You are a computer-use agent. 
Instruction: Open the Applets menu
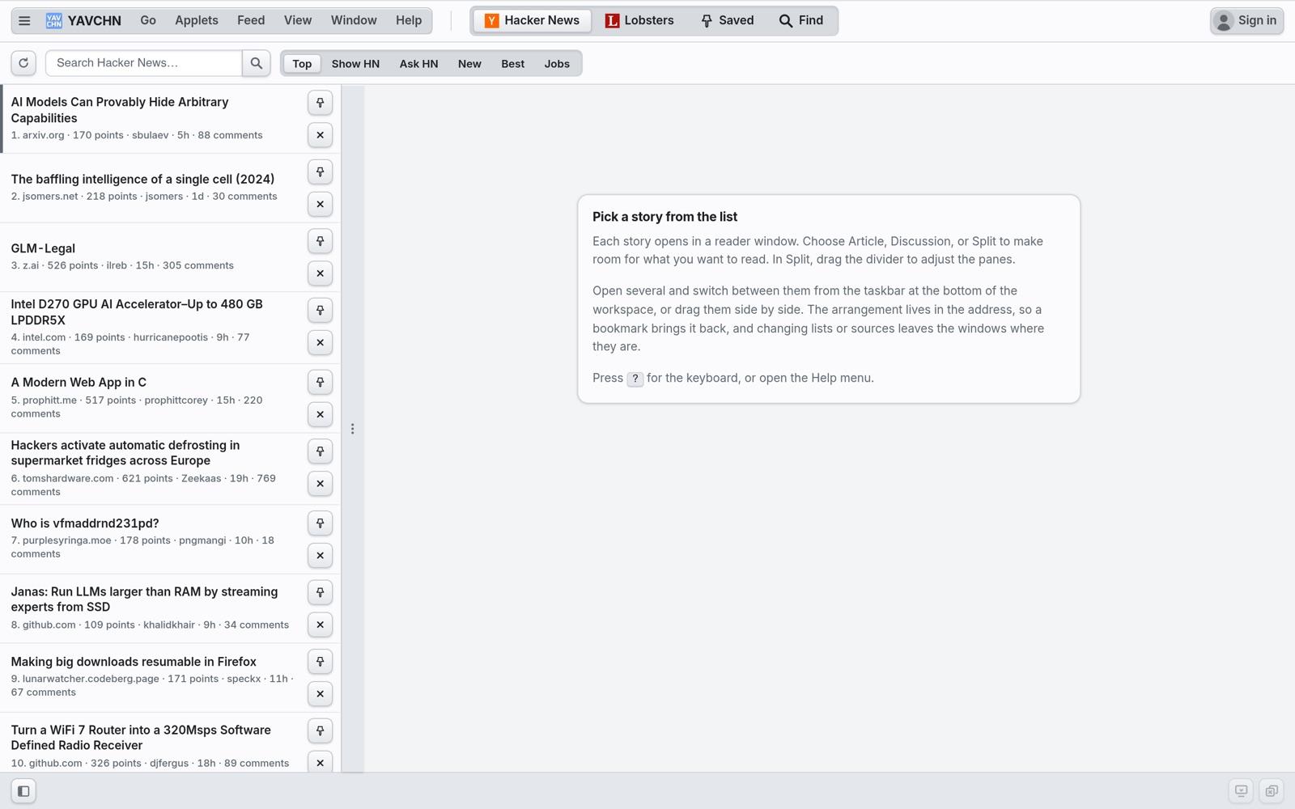click(x=197, y=21)
